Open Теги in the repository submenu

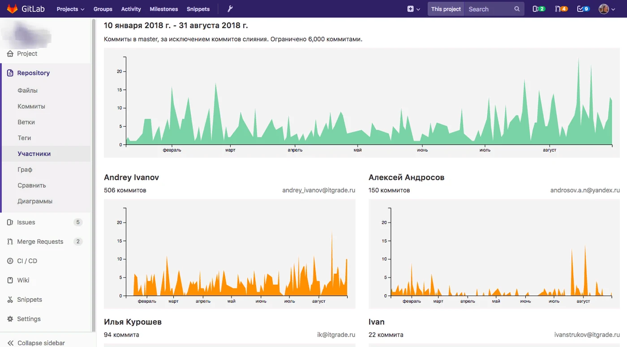click(24, 138)
